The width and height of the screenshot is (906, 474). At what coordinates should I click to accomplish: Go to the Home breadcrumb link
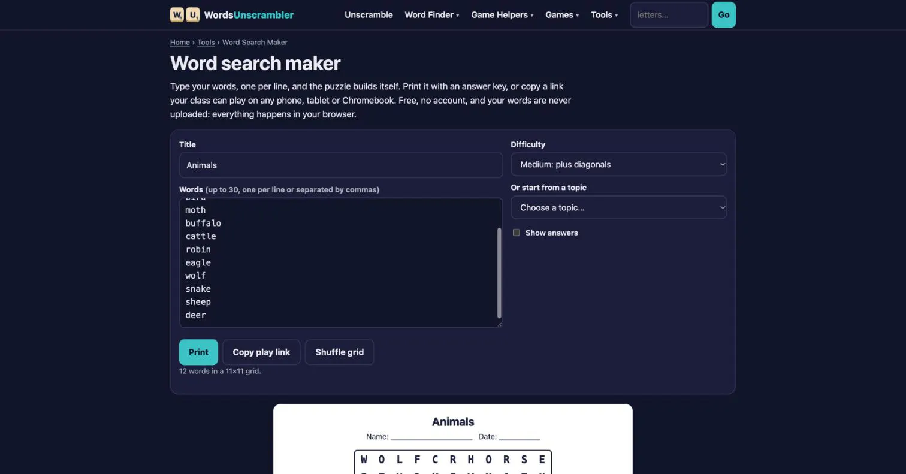pos(180,42)
